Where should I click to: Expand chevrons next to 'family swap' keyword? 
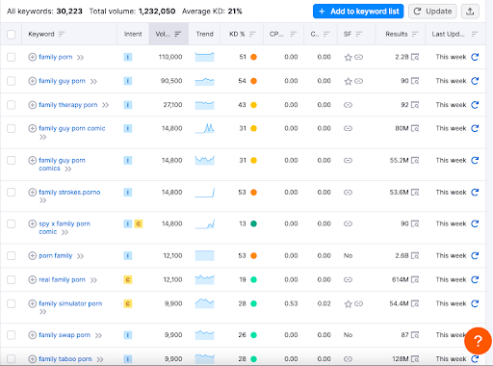tap(98, 335)
